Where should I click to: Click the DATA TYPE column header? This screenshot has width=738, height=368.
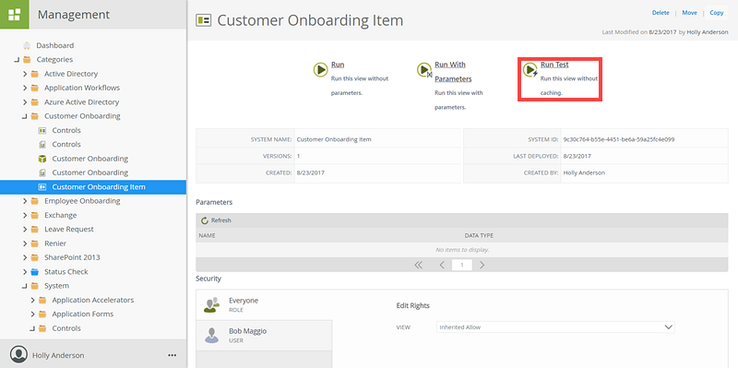coord(479,235)
